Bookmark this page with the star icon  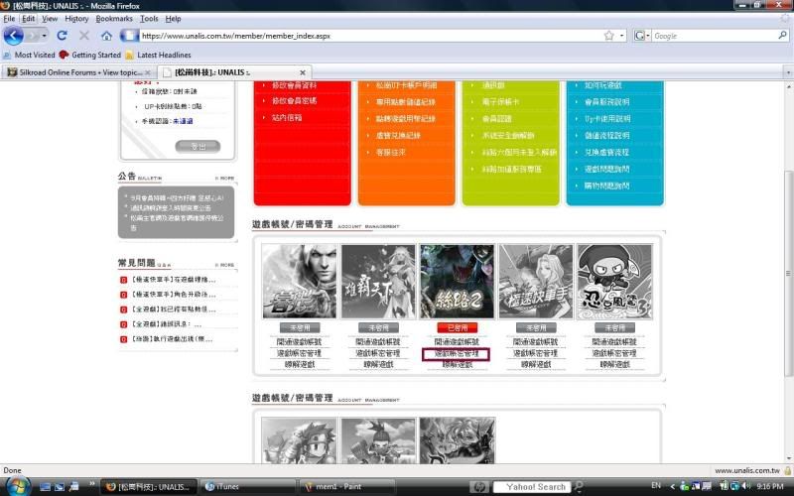click(609, 36)
